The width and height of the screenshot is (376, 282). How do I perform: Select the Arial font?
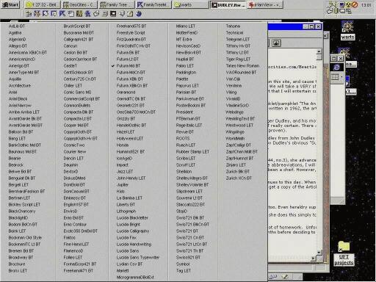pos(12,92)
